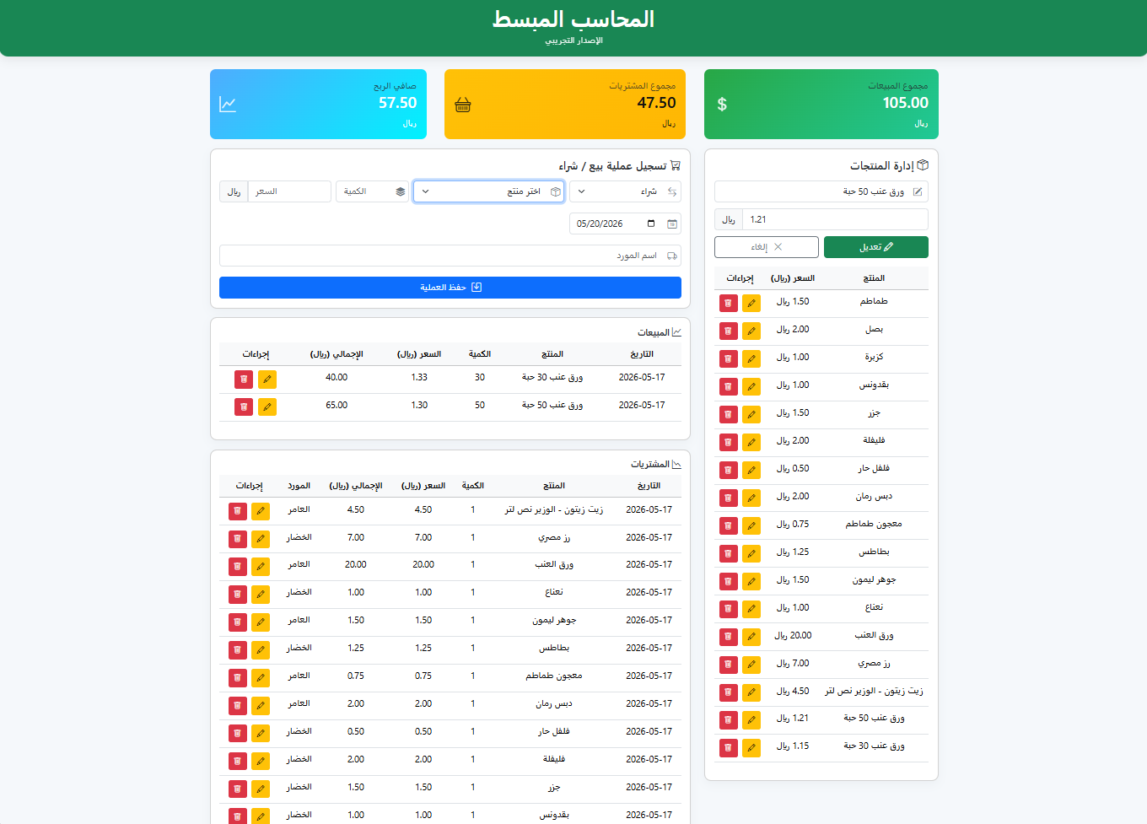Click the إدارة المنتجات panel heading
Screen dimensions: 1147x824
point(889,165)
